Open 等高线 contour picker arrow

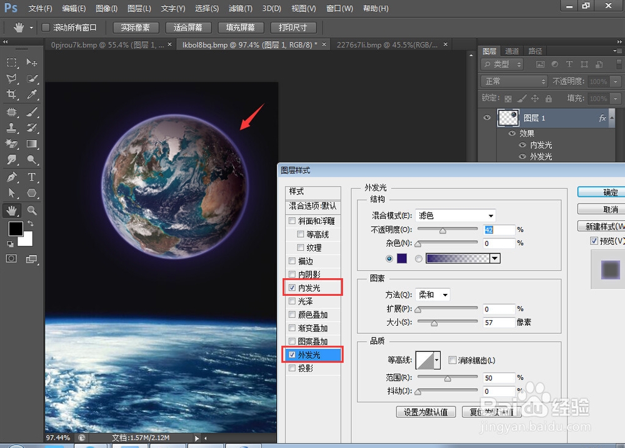(x=437, y=360)
